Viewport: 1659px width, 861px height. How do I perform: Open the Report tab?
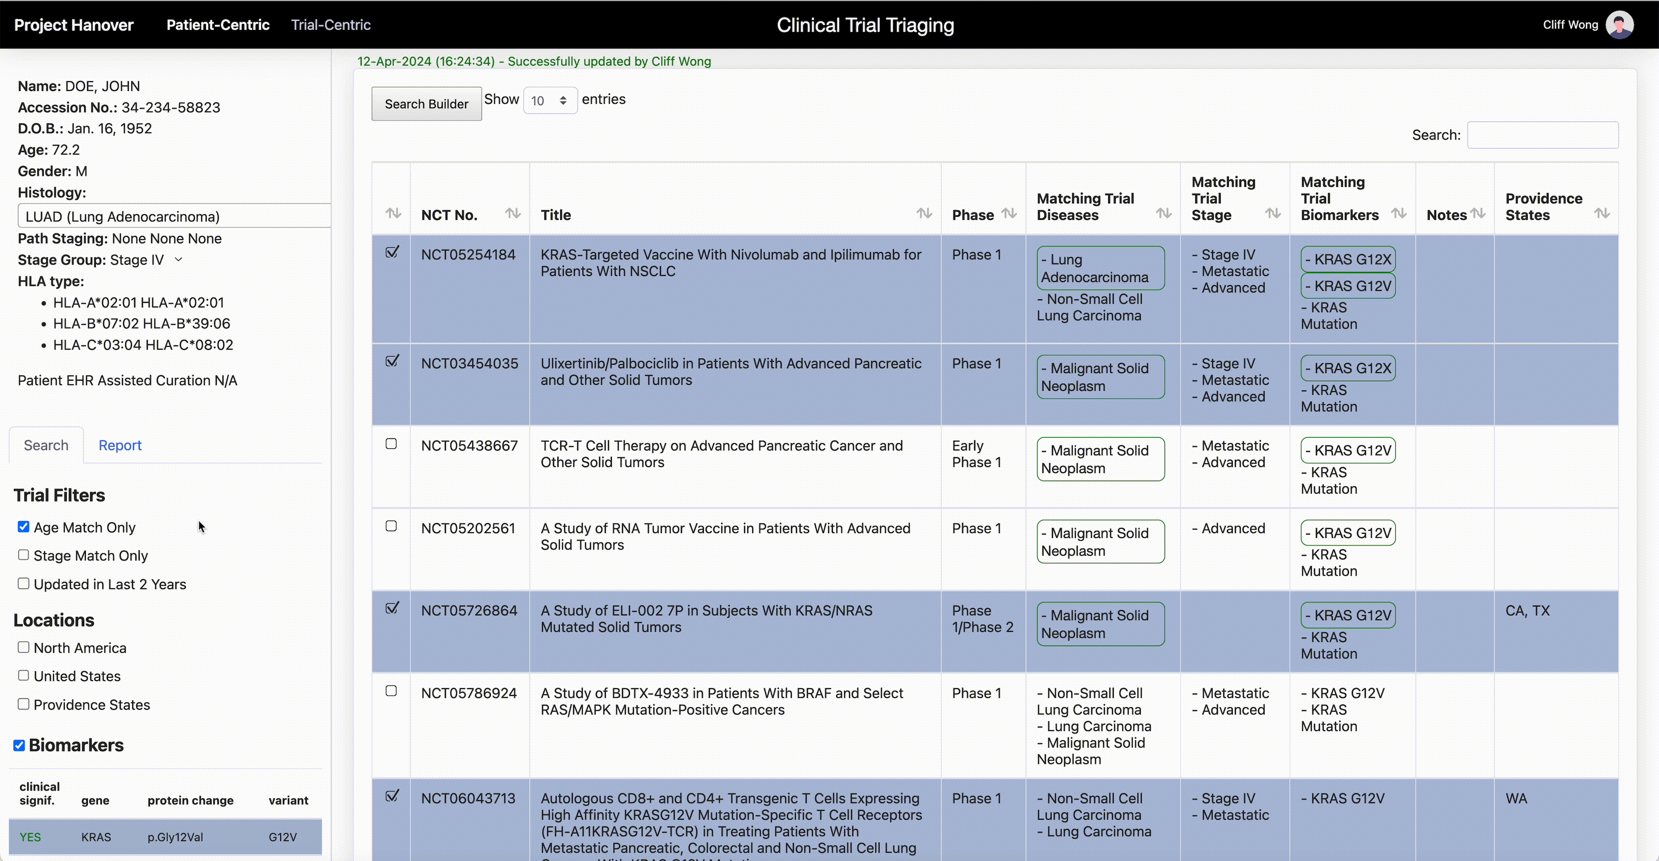tap(120, 445)
